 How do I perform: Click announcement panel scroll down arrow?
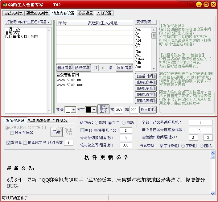tap(212, 193)
